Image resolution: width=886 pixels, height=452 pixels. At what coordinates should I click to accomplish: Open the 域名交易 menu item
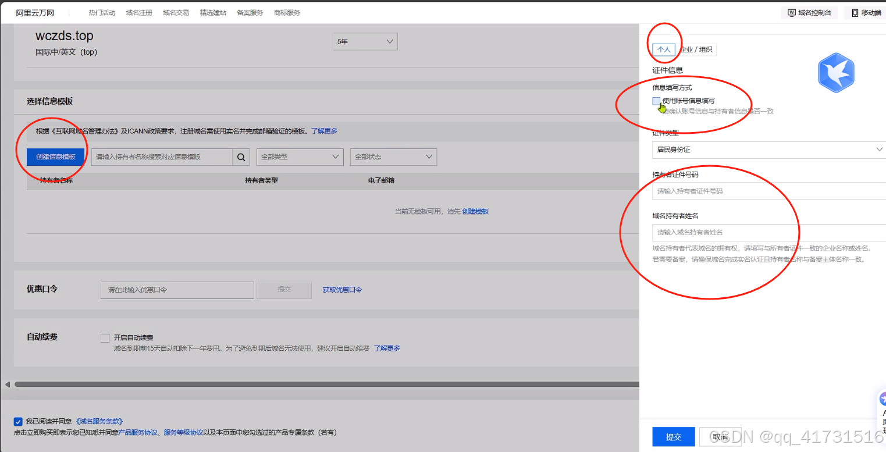pos(176,12)
